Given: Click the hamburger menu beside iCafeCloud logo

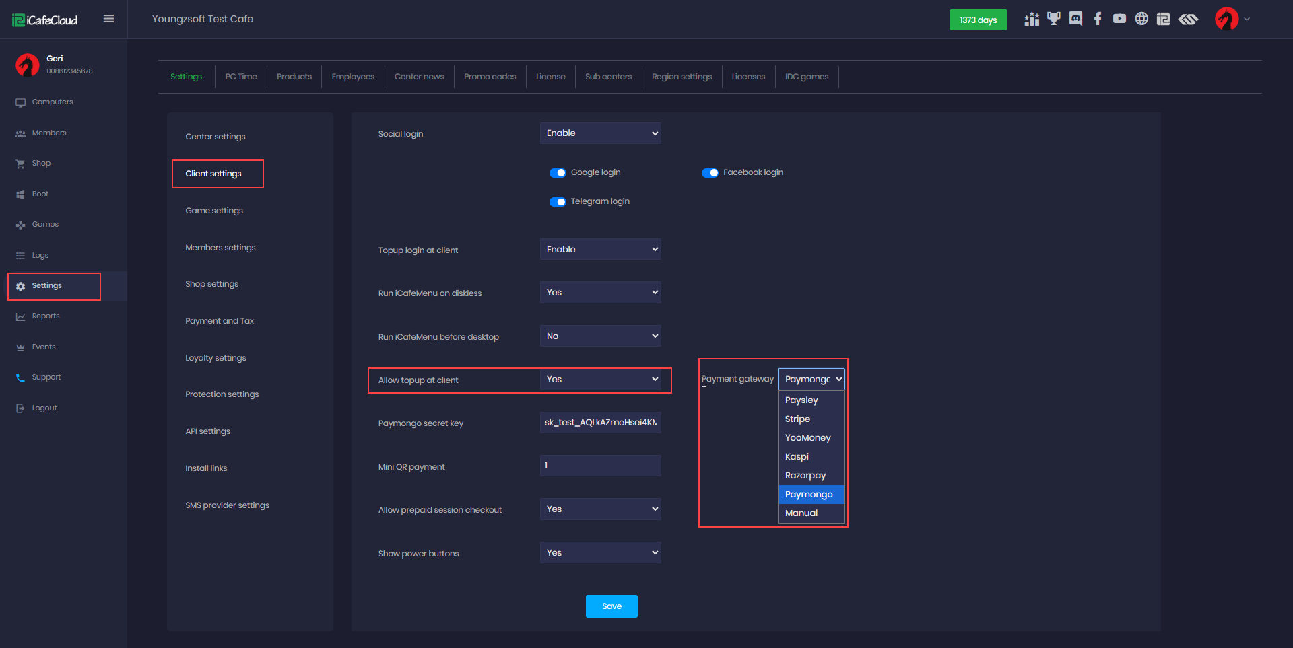Looking at the screenshot, I should [108, 19].
